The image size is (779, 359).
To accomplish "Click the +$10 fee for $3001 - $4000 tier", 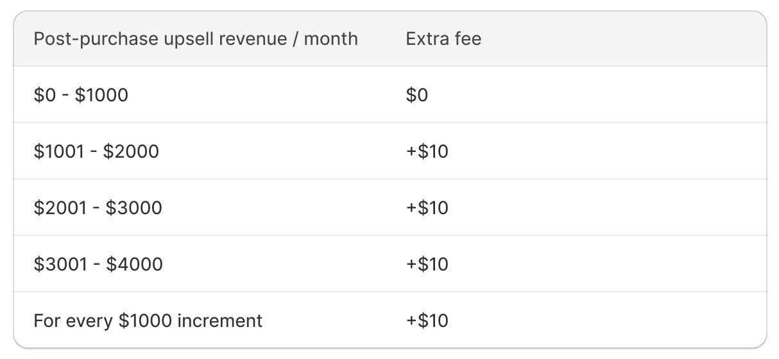I will [427, 264].
